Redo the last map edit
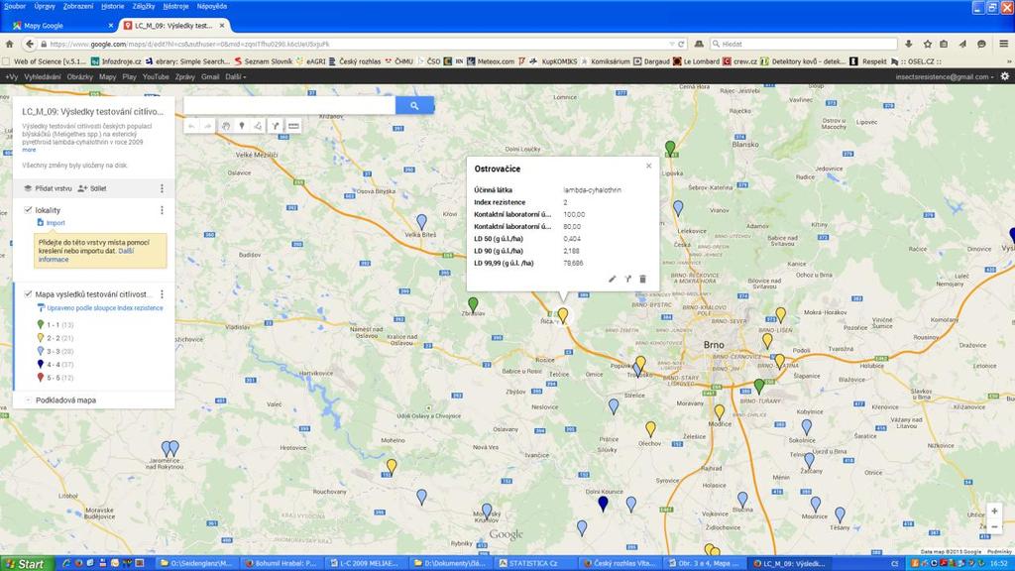This screenshot has width=1015, height=571. click(x=208, y=126)
